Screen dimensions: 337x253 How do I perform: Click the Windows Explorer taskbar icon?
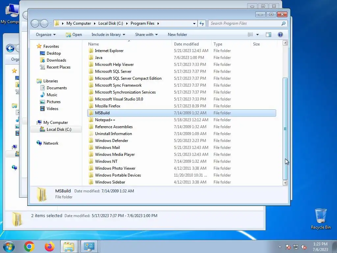(68, 246)
